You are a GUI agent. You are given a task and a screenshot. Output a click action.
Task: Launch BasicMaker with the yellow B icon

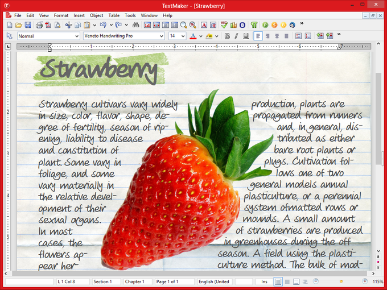(283, 25)
